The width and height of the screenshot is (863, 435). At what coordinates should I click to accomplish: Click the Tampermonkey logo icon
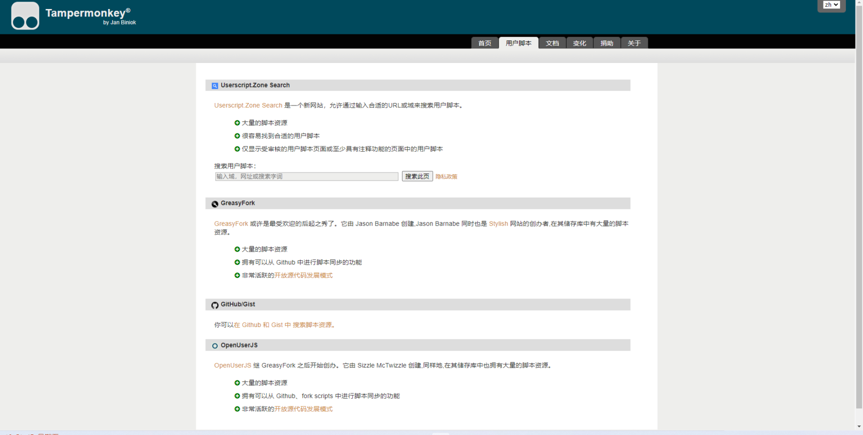(25, 15)
